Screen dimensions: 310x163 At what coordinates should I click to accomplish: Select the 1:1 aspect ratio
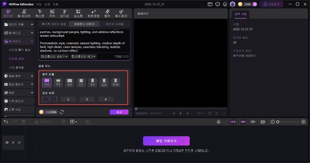(x=81, y=82)
